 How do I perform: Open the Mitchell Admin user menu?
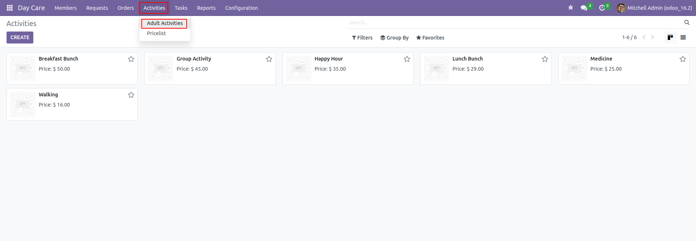click(654, 8)
